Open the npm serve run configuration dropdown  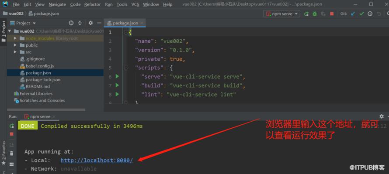click(281, 14)
